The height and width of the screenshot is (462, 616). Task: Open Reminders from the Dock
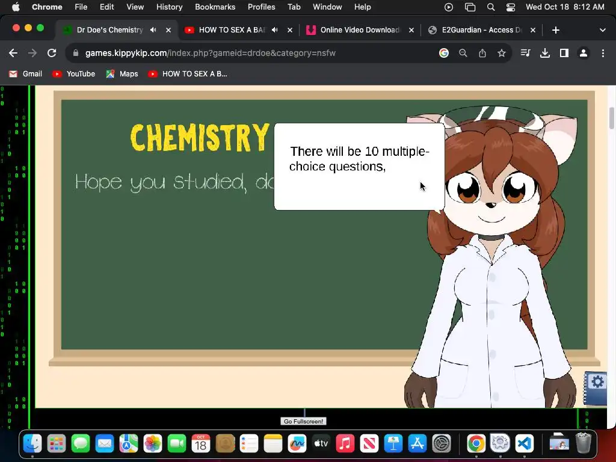[249, 444]
